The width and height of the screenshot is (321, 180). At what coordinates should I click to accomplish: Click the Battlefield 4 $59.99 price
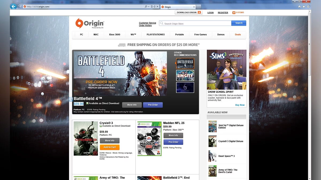[79, 104]
